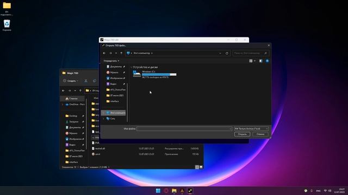The image size is (348, 195).
Task: Switch Explorer to details view icon
Action: [x=197, y=167]
